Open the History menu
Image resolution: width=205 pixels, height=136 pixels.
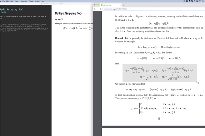pos(17,1)
